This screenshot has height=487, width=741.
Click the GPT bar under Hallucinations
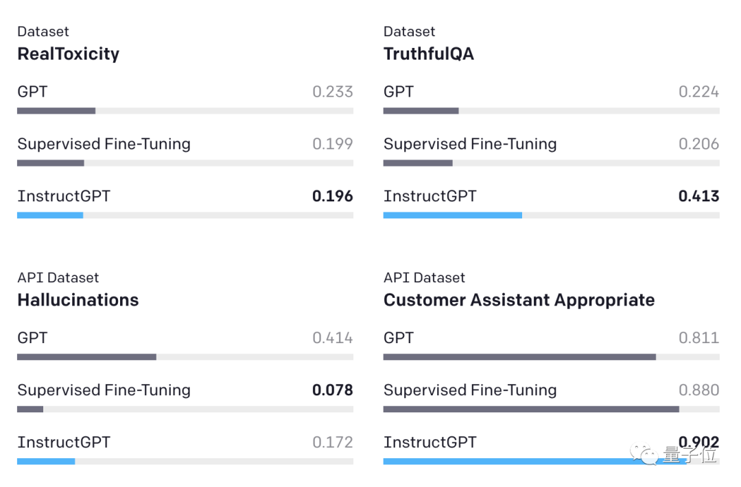click(86, 357)
